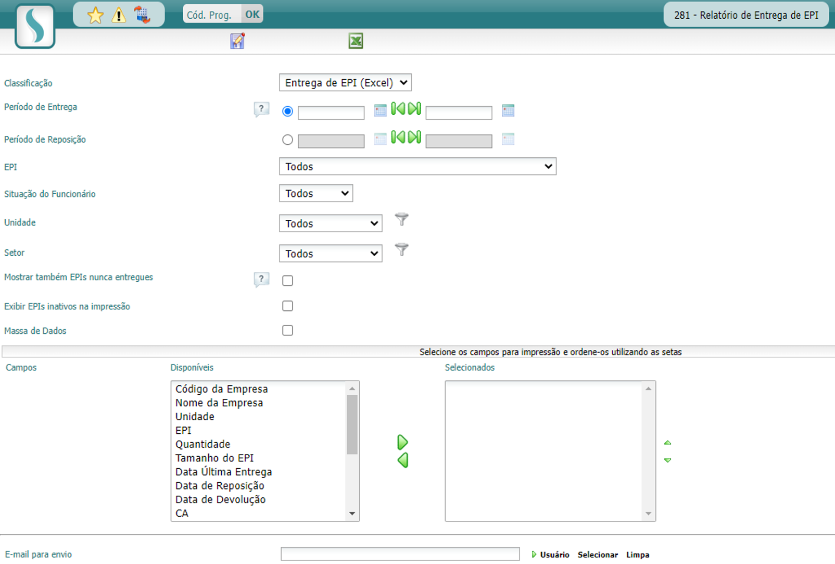Image resolution: width=835 pixels, height=564 pixels.
Task: Toggle the Massa de Dados checkbox
Action: (287, 331)
